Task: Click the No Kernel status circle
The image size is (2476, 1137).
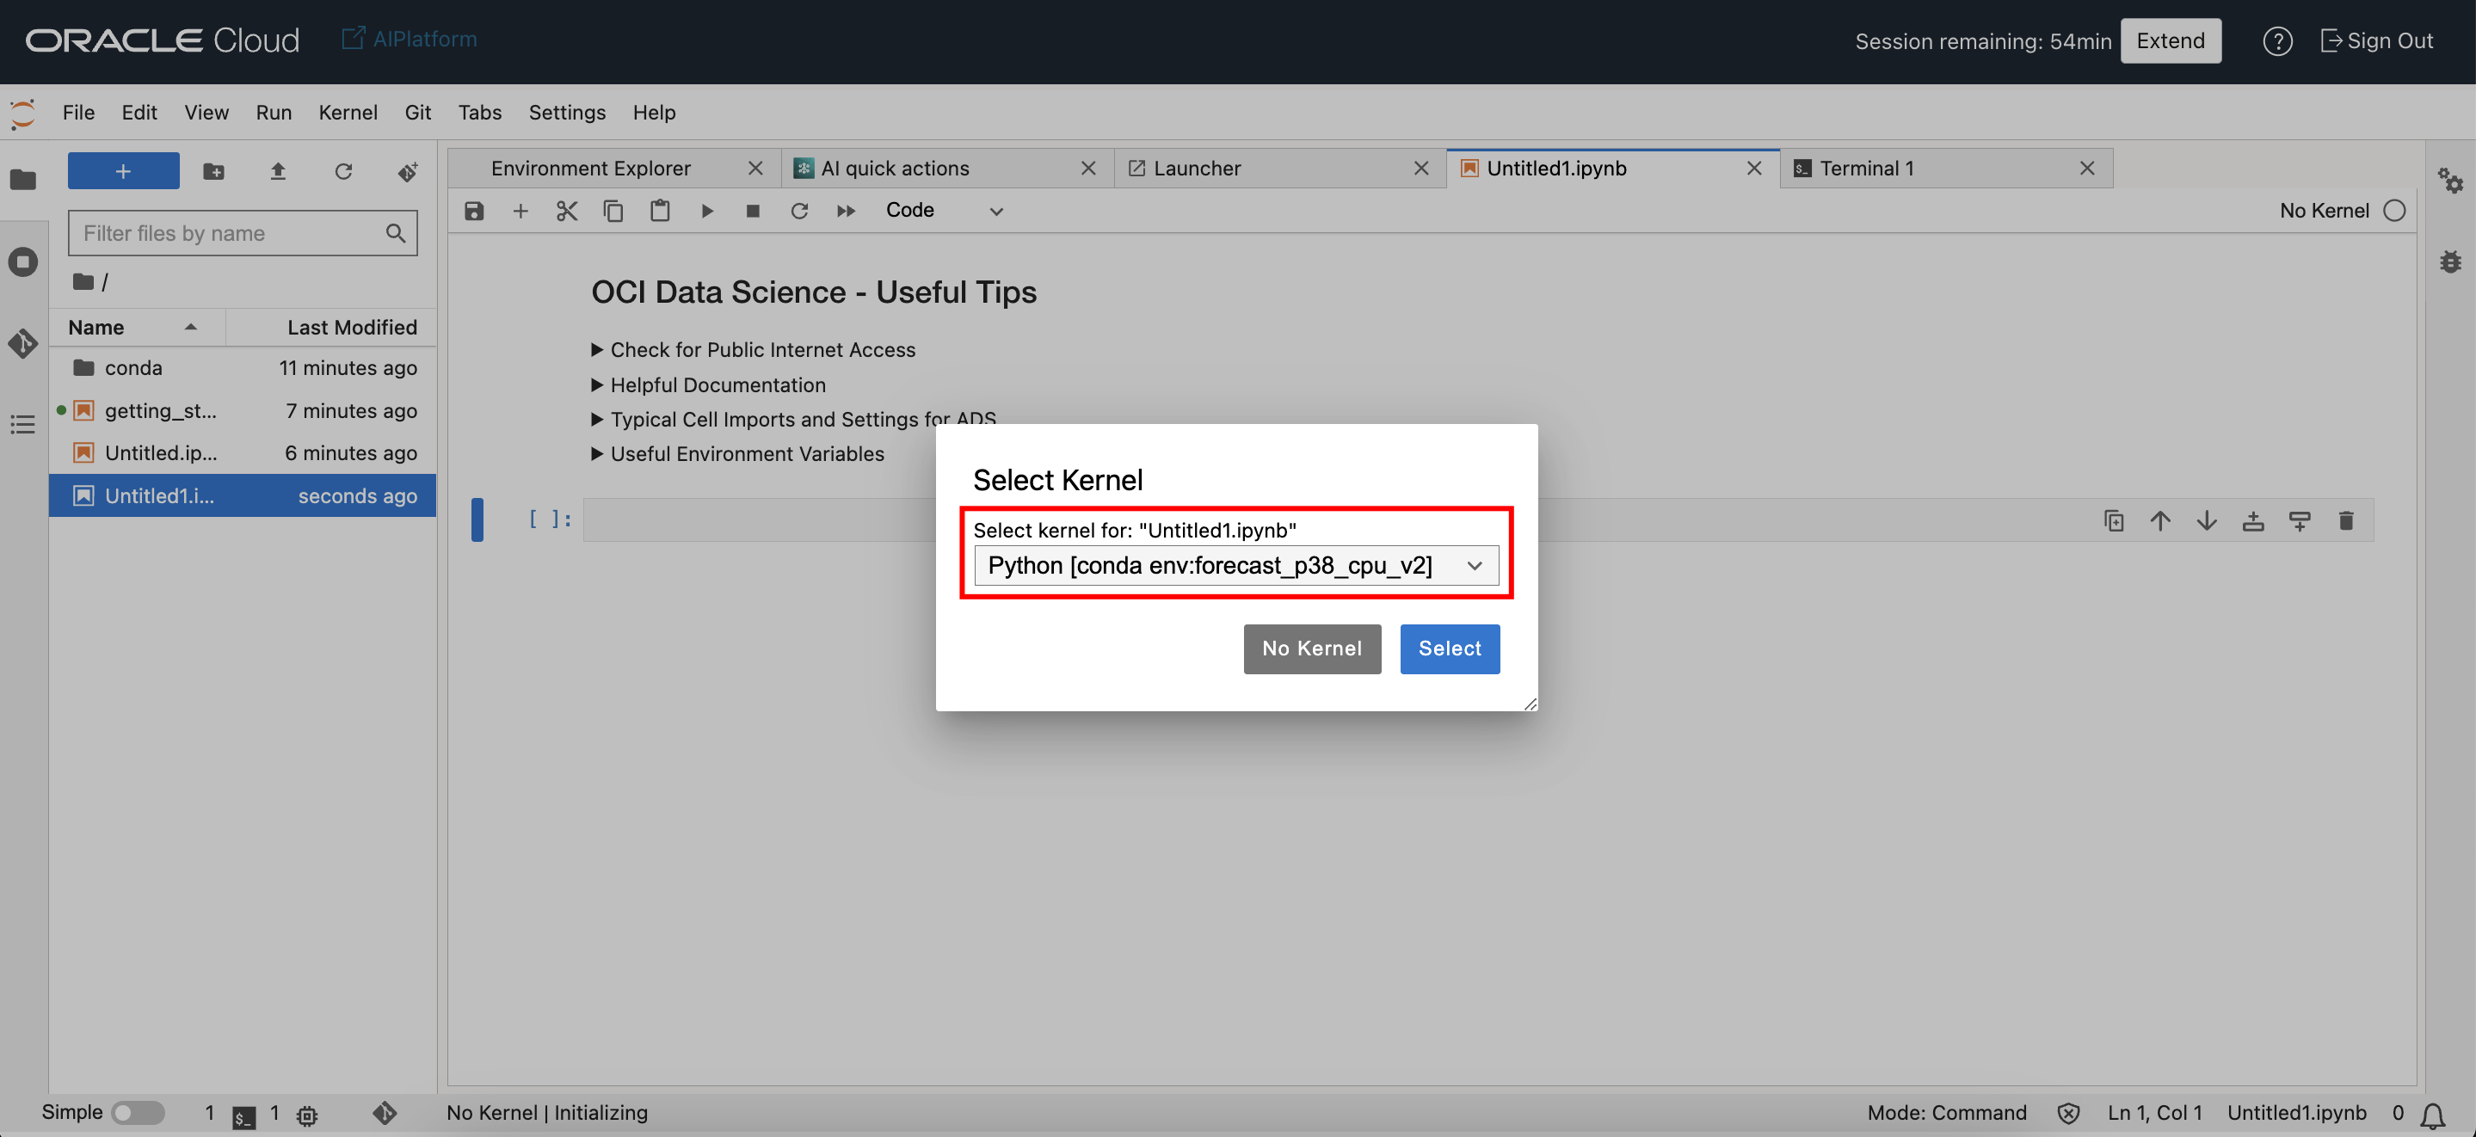Action: pos(2394,211)
